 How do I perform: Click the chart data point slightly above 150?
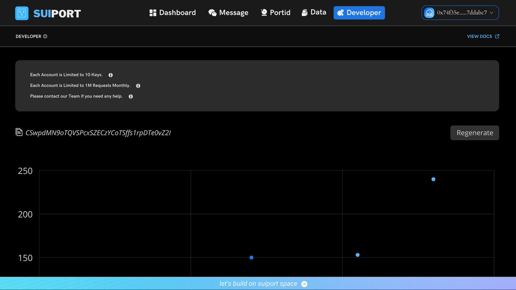[x=358, y=255]
